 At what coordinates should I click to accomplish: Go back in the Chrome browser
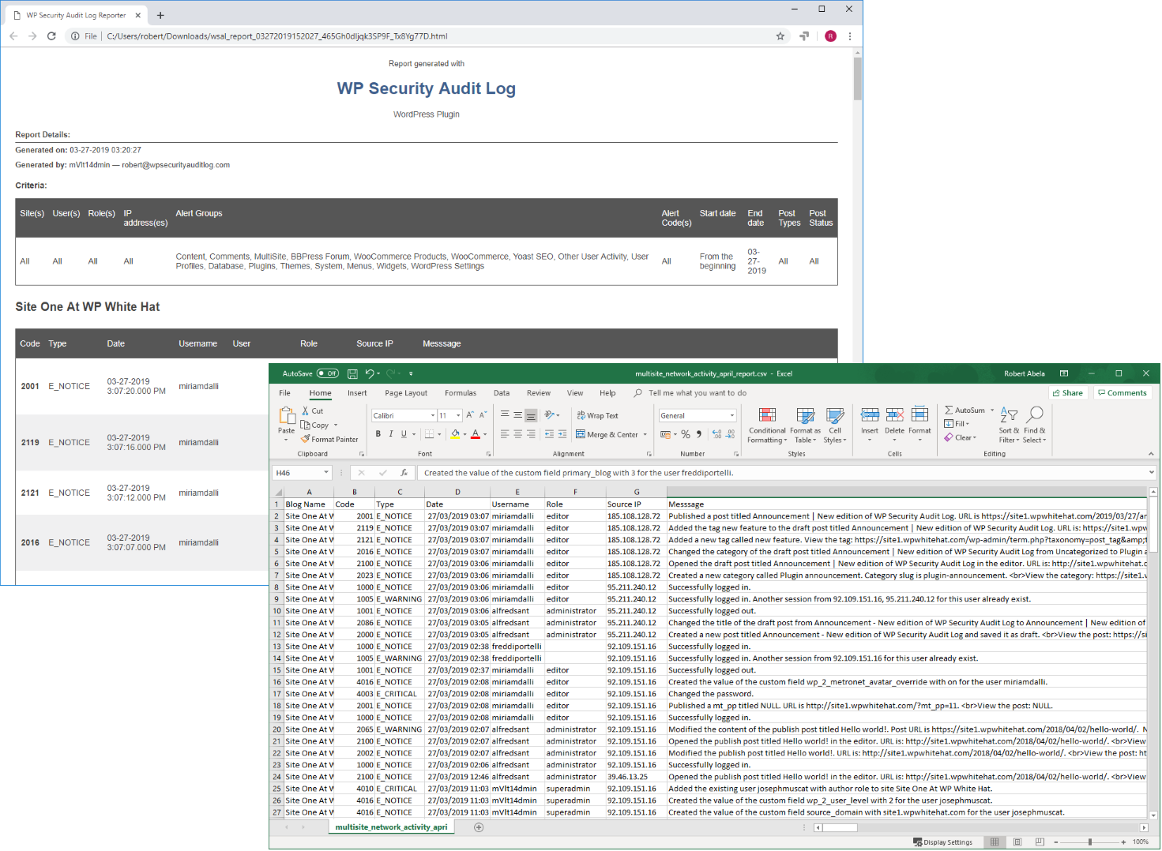pyautogui.click(x=13, y=36)
